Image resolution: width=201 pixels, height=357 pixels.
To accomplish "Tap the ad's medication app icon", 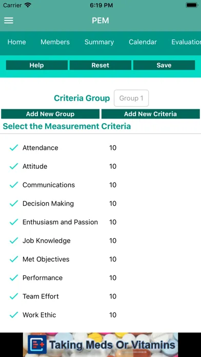I will pyautogui.click(x=37, y=344).
